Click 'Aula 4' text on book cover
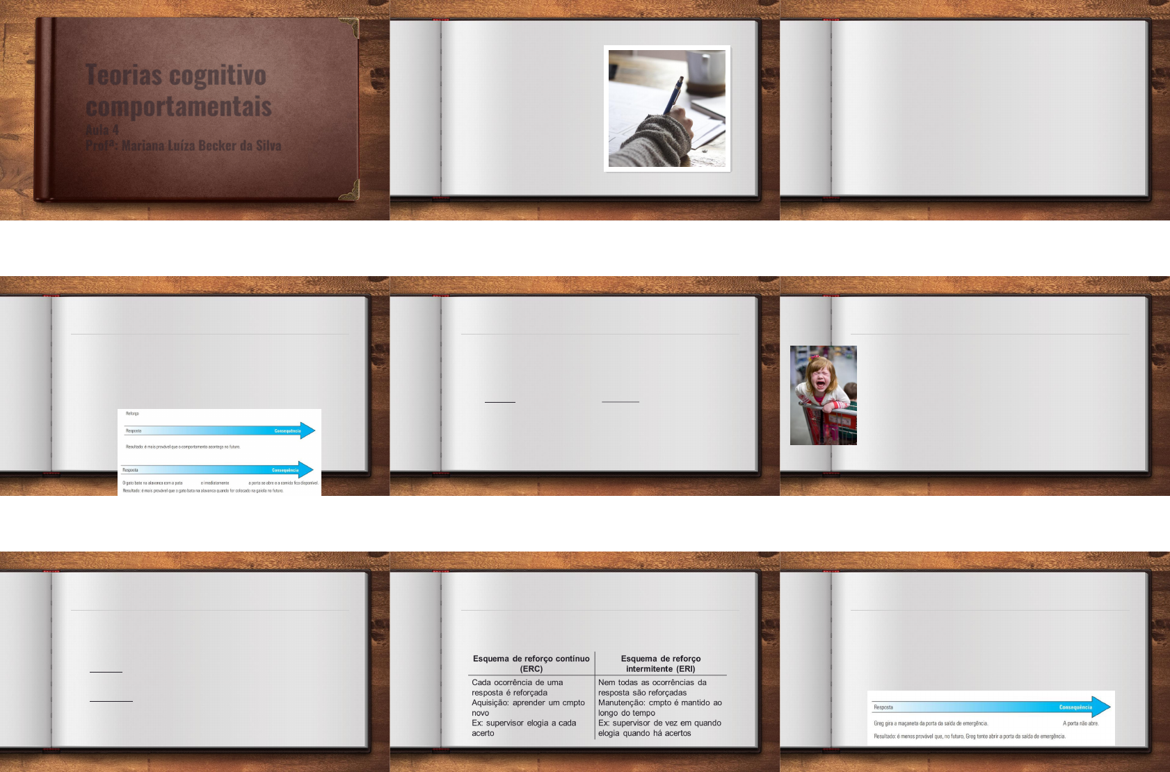1170x772 pixels. (102, 130)
